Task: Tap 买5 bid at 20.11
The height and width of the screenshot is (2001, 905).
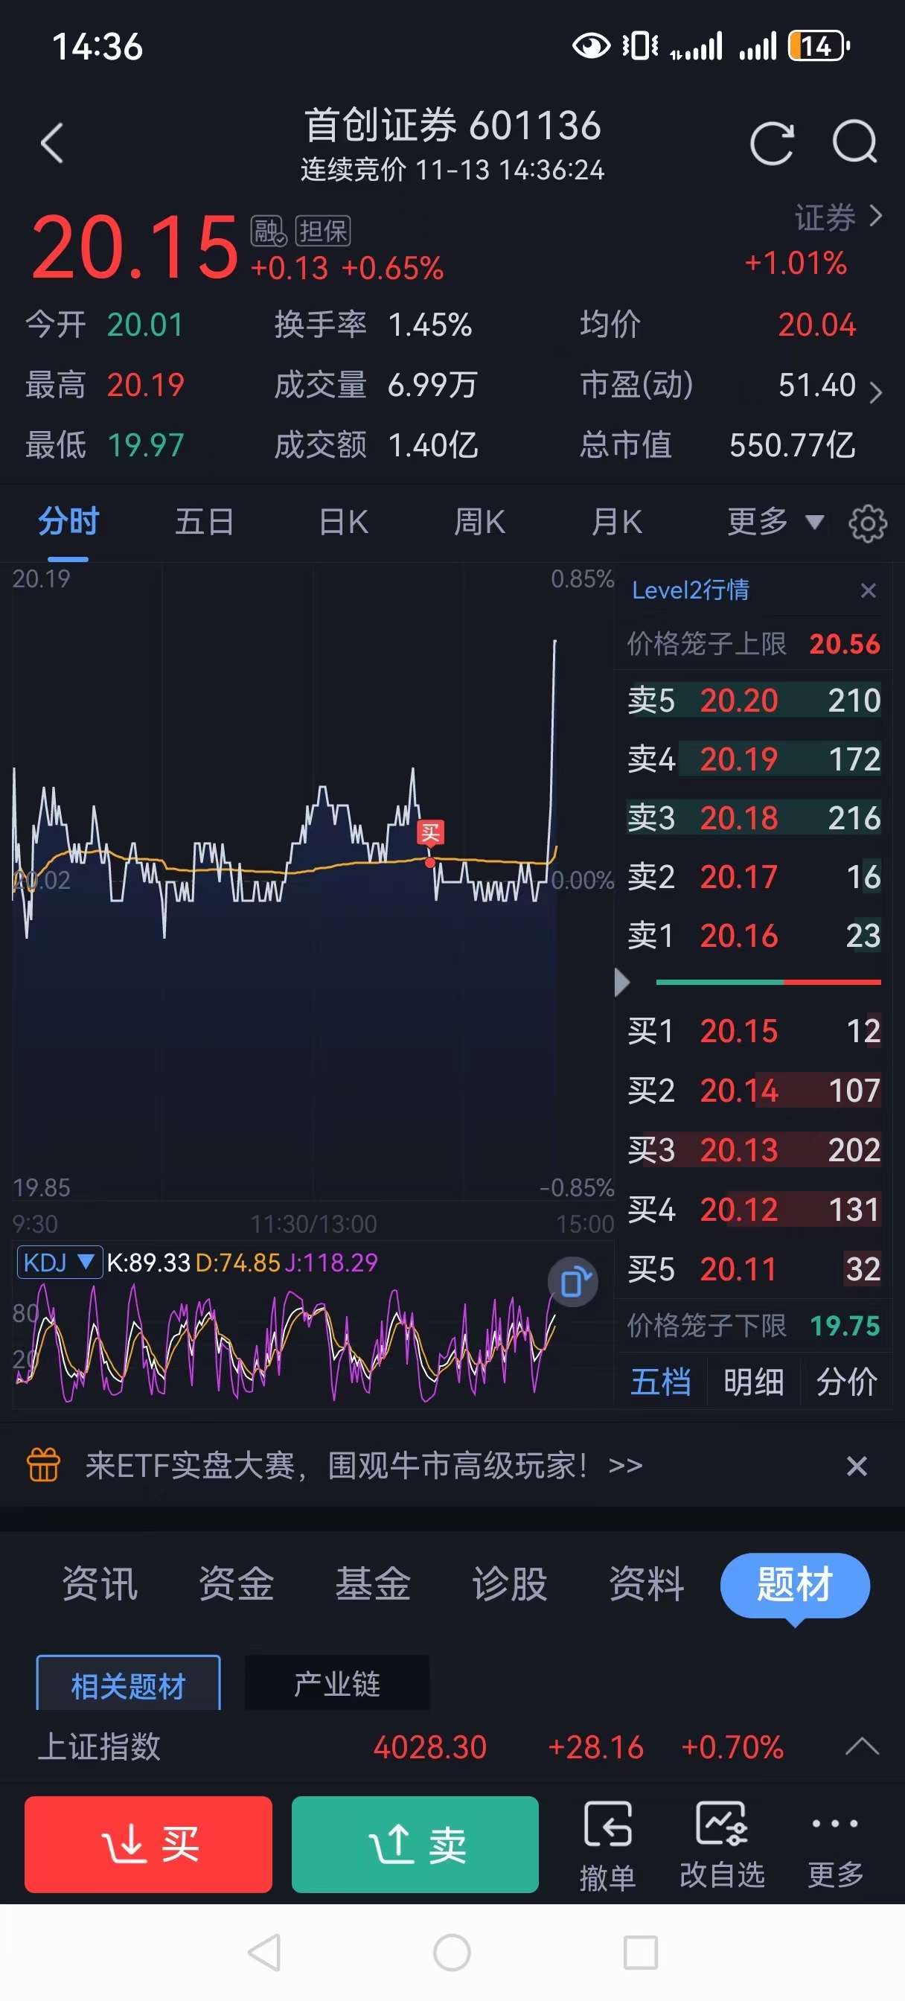Action: [x=753, y=1269]
